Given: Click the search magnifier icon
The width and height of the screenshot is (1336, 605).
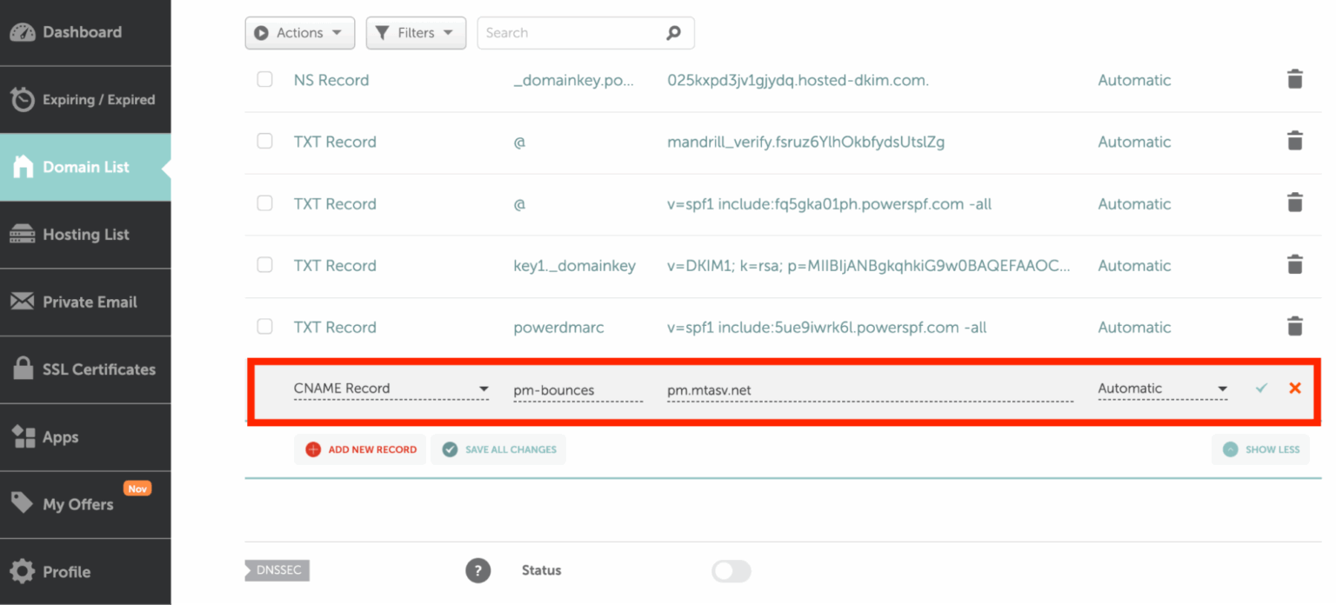Looking at the screenshot, I should coord(674,32).
